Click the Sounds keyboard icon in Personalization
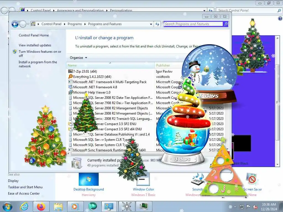 click(x=197, y=179)
